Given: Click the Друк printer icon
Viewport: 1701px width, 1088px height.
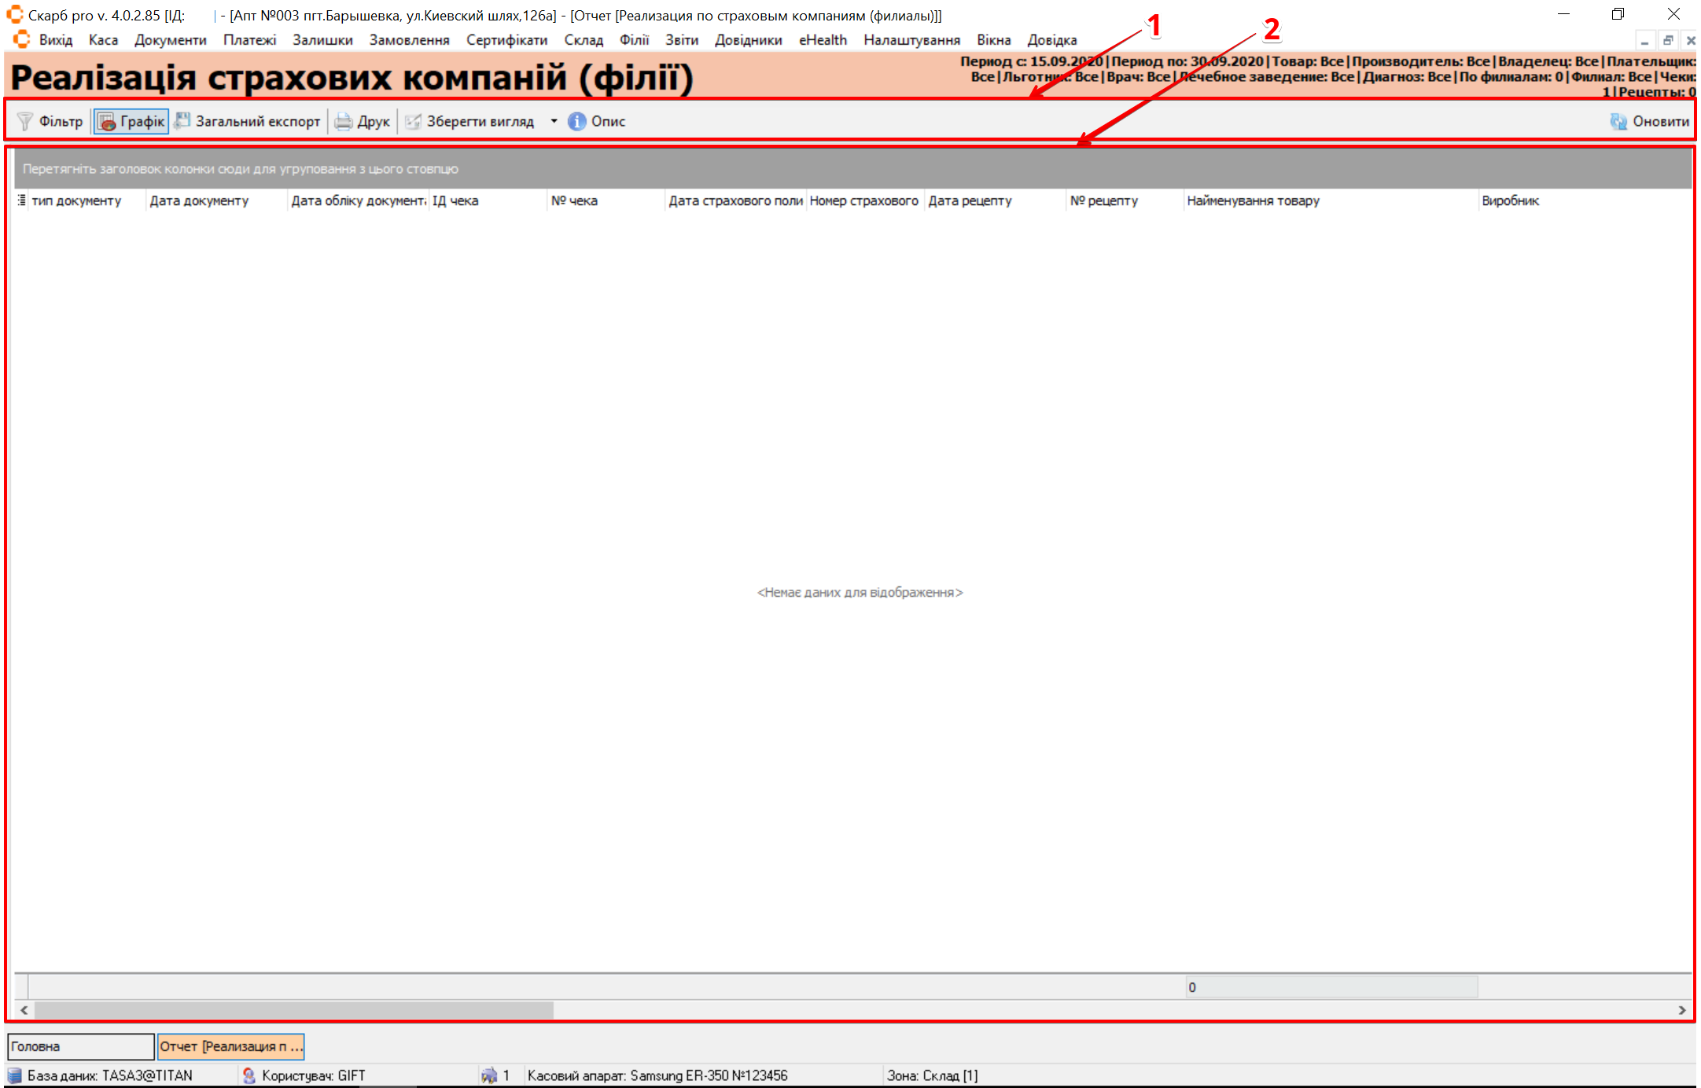Looking at the screenshot, I should pos(344,121).
